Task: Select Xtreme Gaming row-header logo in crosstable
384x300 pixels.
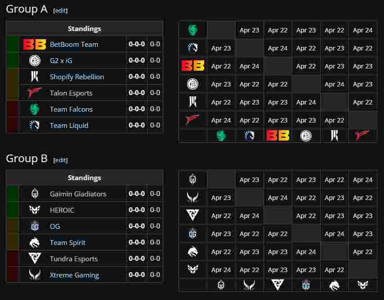Action: tap(193, 197)
